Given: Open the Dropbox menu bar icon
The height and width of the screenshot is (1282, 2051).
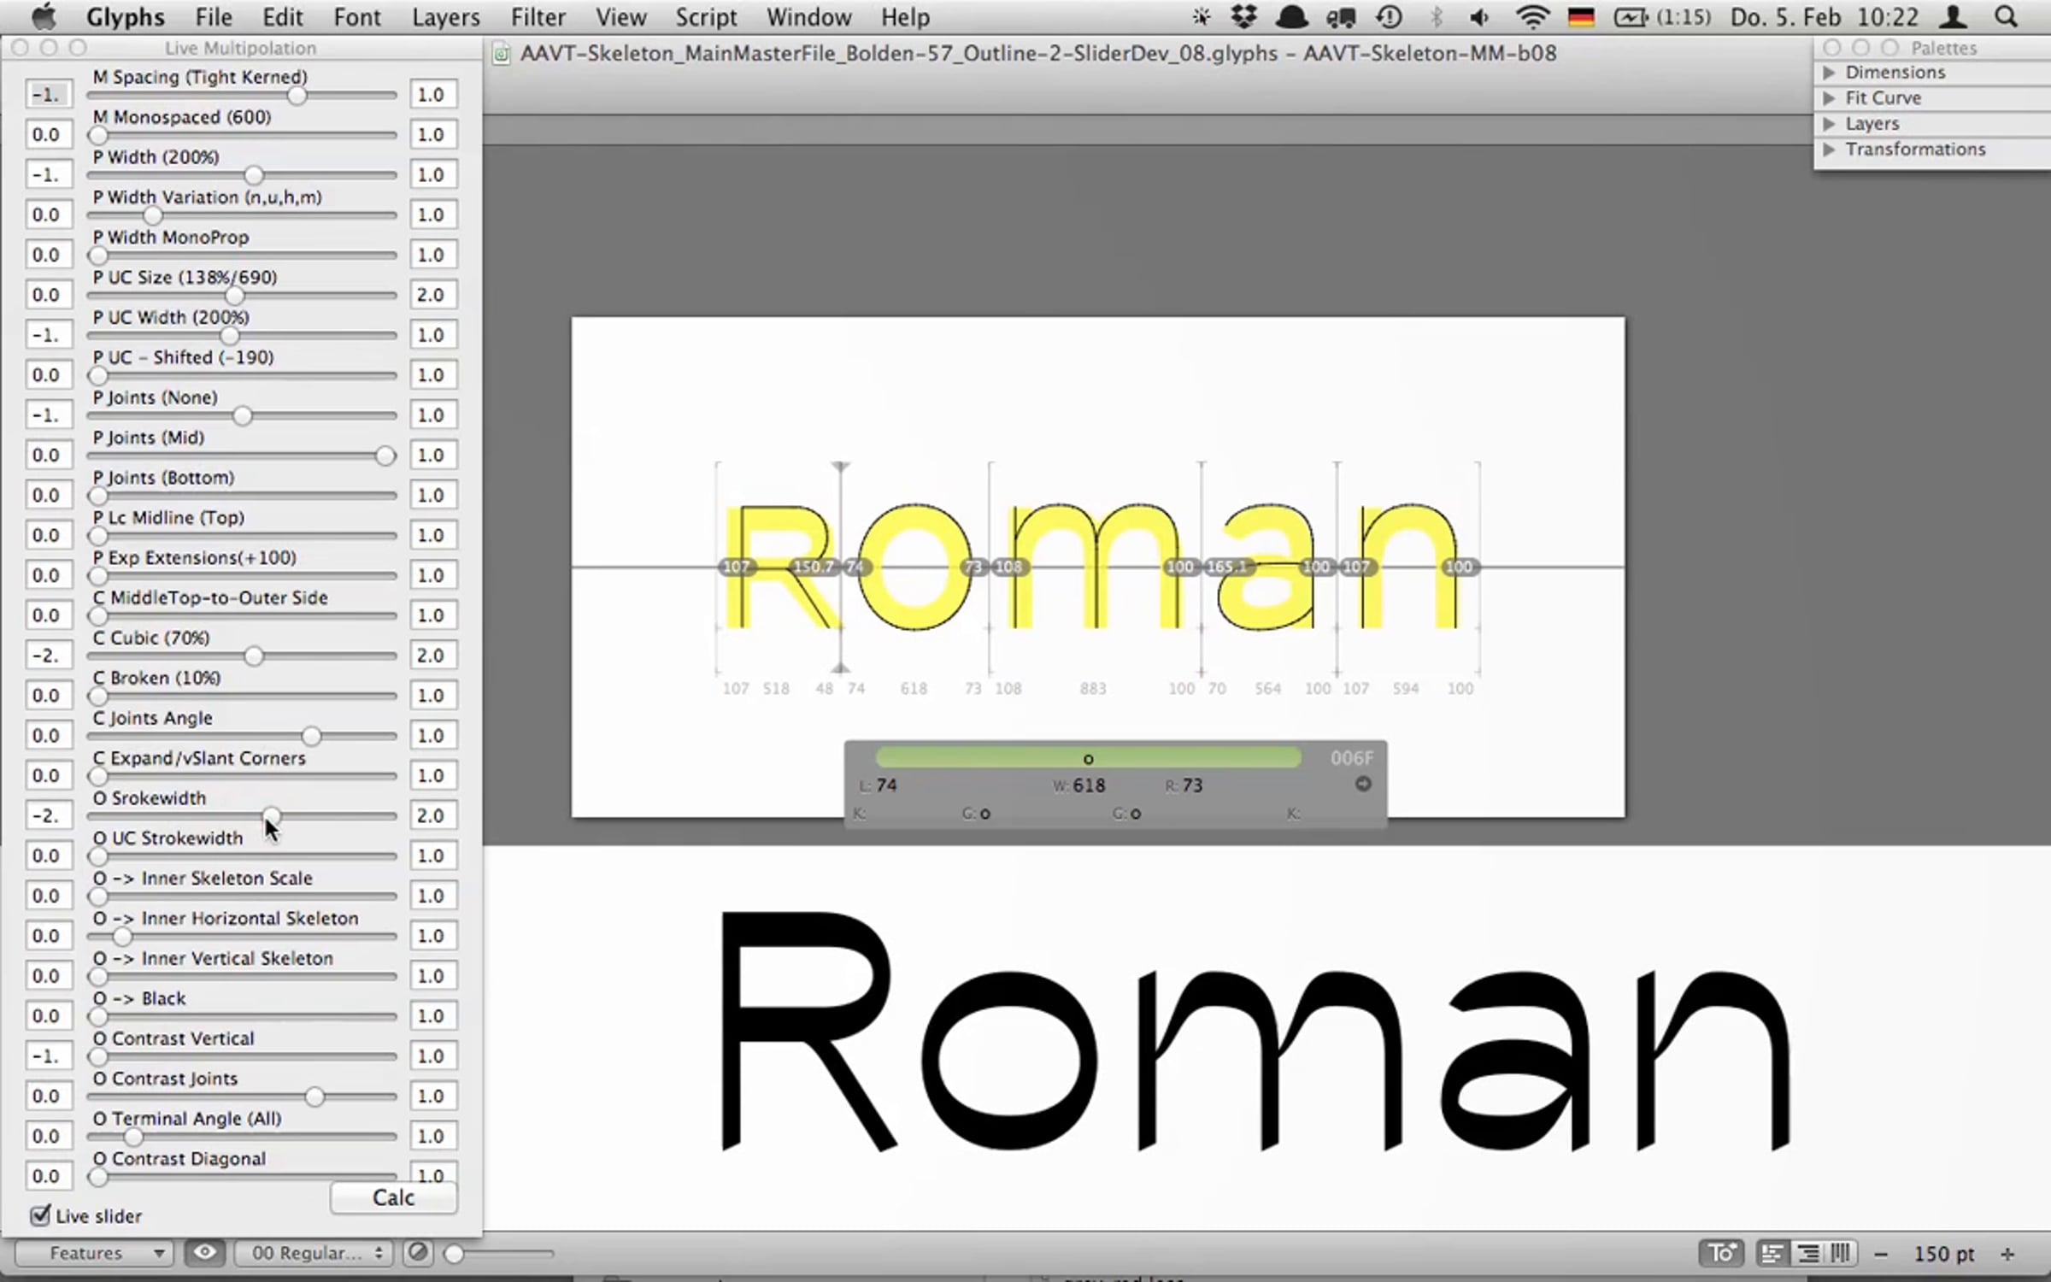Looking at the screenshot, I should [x=1244, y=17].
